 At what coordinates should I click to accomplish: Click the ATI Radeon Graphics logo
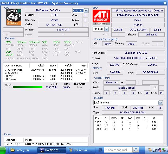(101, 17)
